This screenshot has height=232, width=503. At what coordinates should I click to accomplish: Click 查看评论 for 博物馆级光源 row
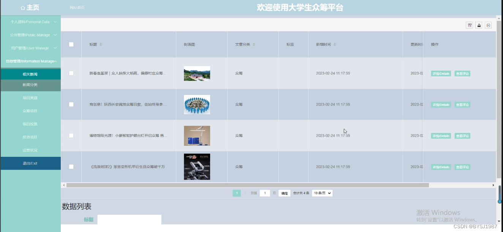(x=462, y=136)
